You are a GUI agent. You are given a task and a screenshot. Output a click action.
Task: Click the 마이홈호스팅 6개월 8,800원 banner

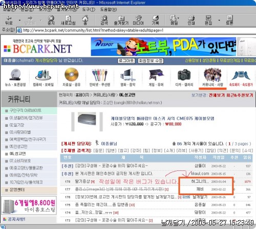point(29,205)
